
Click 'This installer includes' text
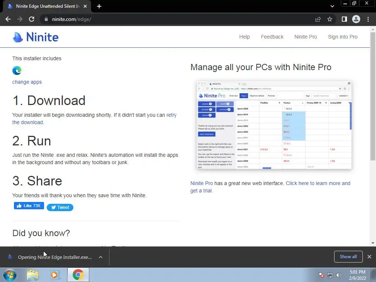[37, 58]
